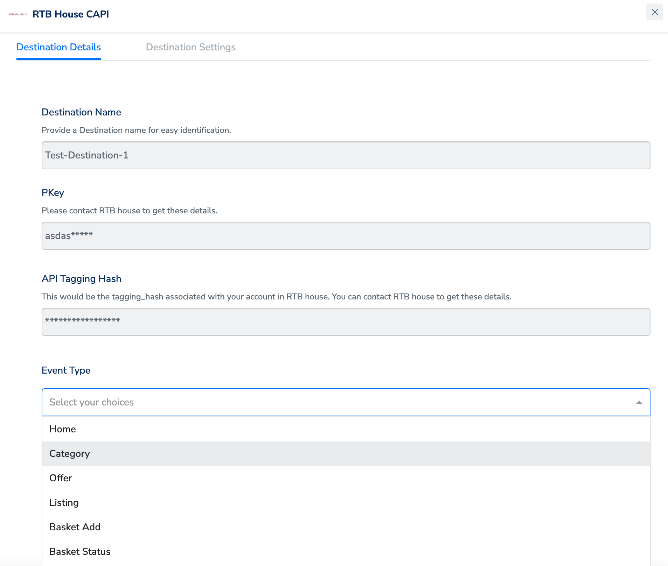
Task: Close the RTB House CAPI panel
Action: click(654, 12)
